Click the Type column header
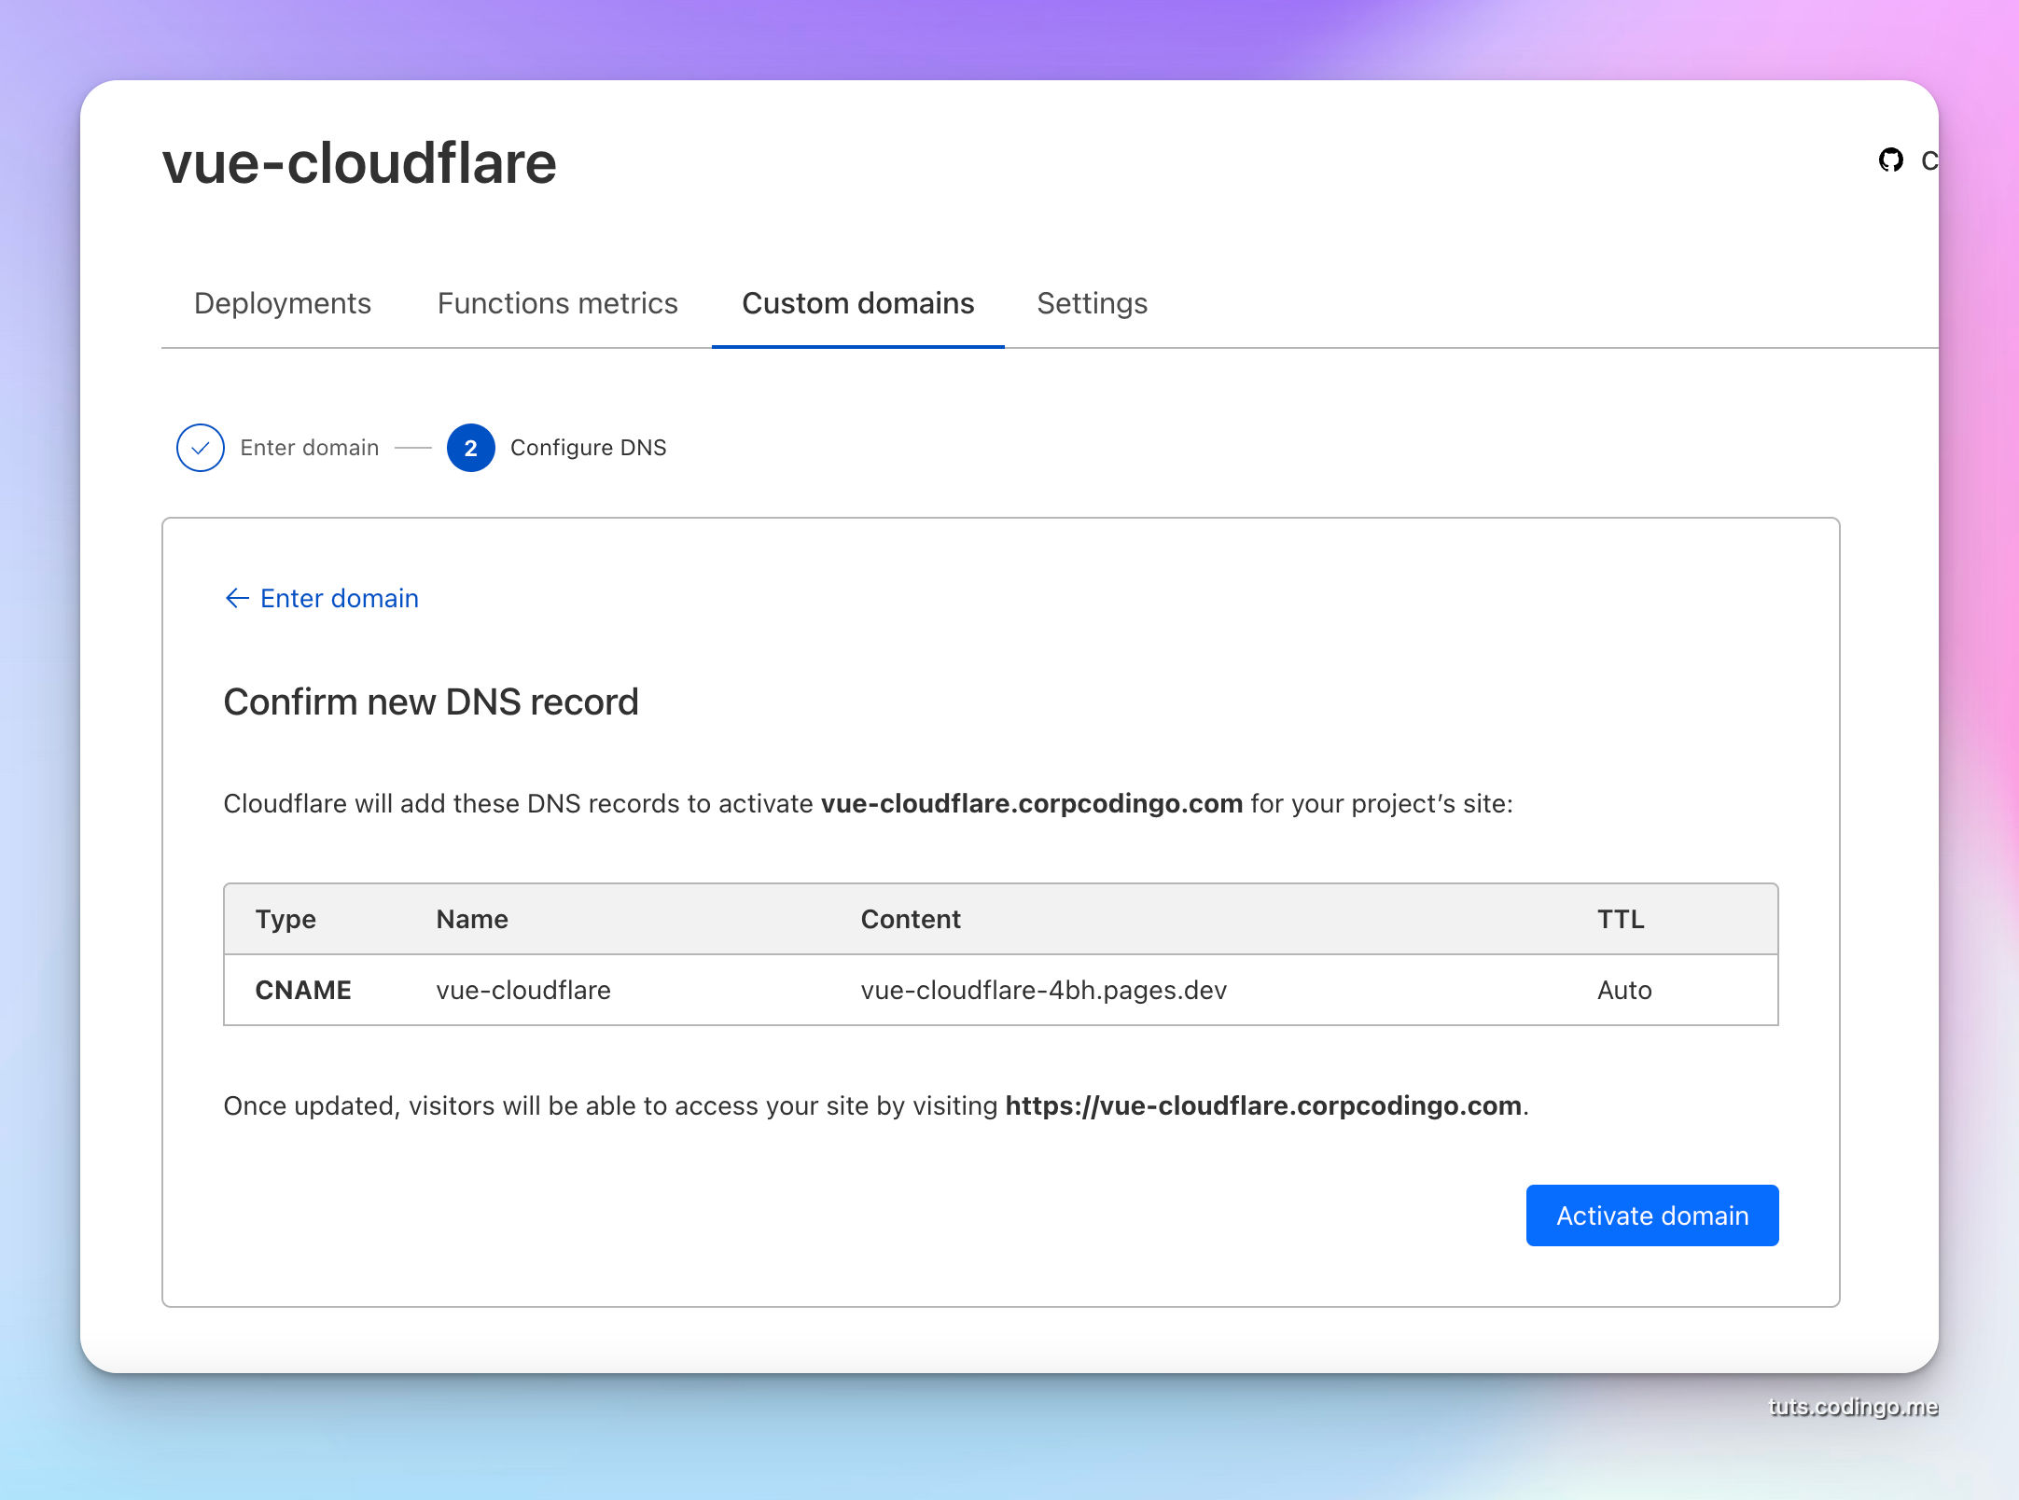 pyautogui.click(x=285, y=919)
